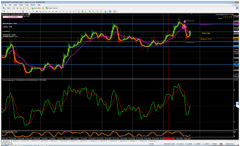Select the Fibonacci Retracement tool
The image size is (240, 146).
[x=26, y=12]
